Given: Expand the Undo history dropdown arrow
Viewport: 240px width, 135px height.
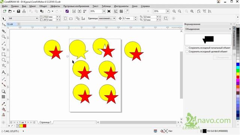Looking at the screenshot, I should click(52, 11).
